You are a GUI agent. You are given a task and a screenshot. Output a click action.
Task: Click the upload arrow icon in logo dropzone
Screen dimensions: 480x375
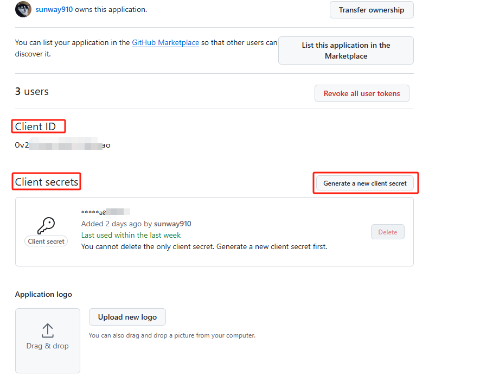point(48,330)
